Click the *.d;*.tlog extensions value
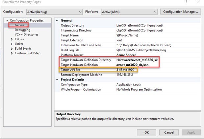204x139 pixels. [x=144, y=45]
